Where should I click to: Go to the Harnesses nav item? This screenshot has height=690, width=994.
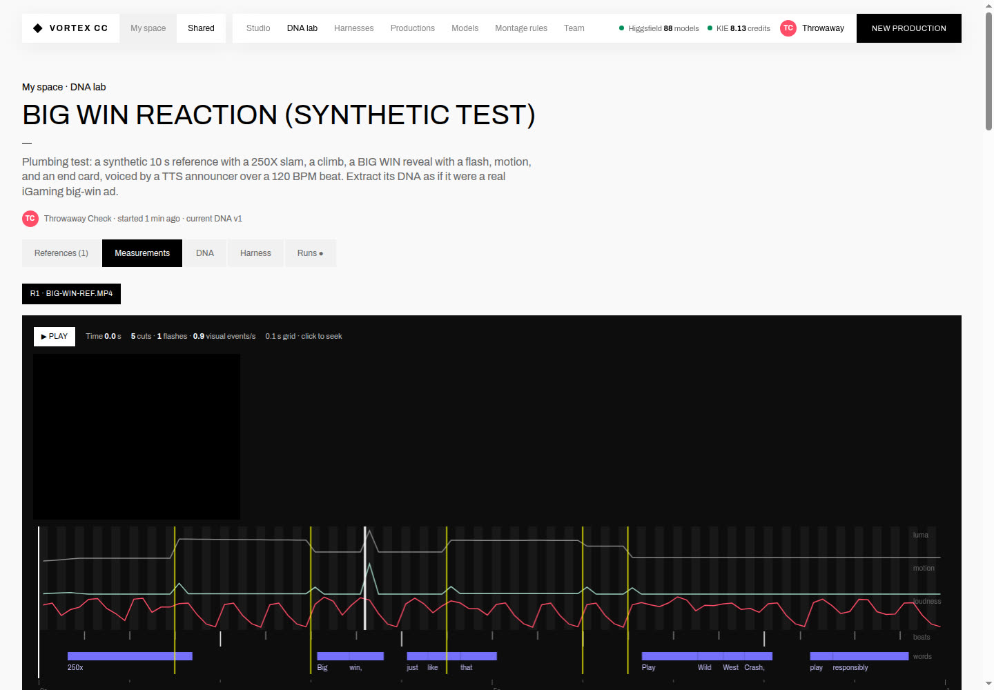click(x=354, y=28)
